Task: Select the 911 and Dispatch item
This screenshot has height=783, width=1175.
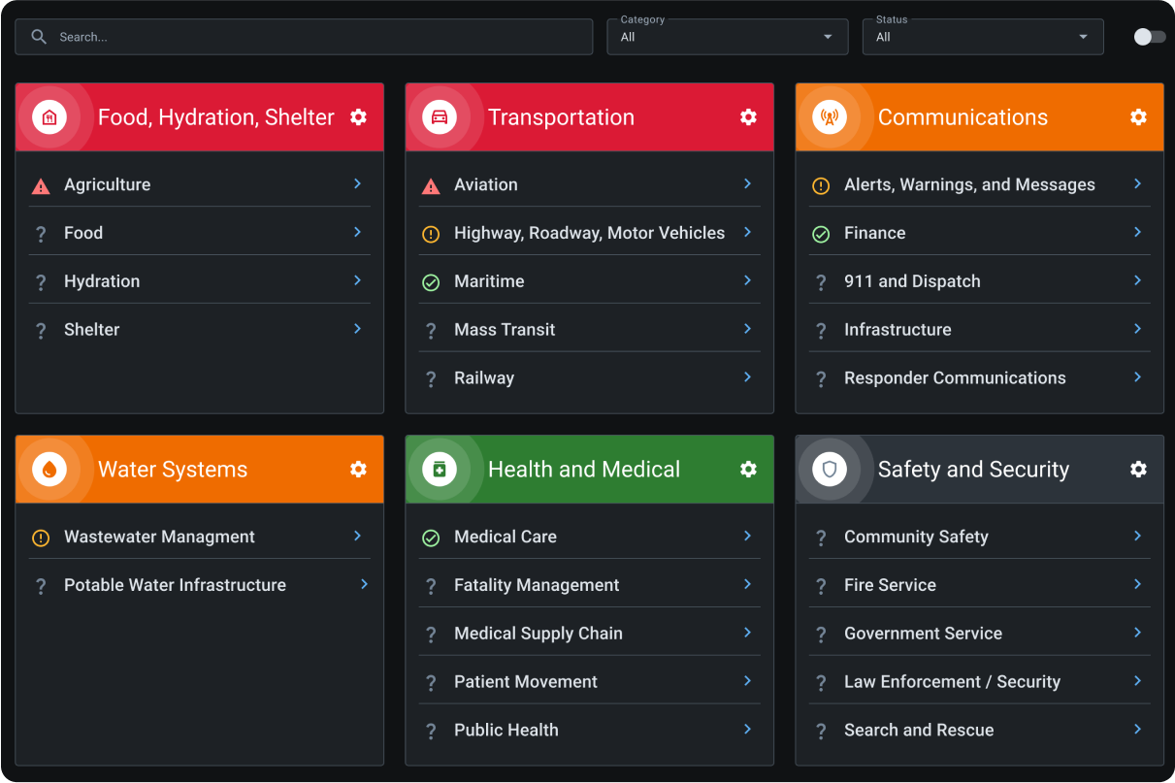Action: [x=912, y=281]
